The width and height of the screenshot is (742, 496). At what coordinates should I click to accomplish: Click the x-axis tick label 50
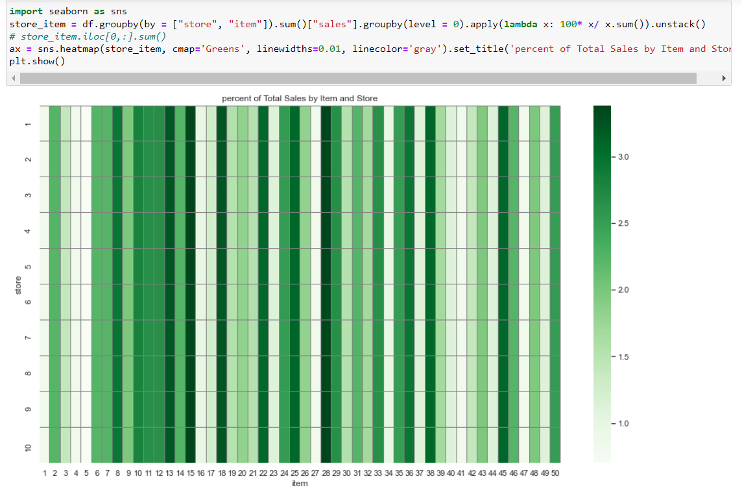pos(555,473)
